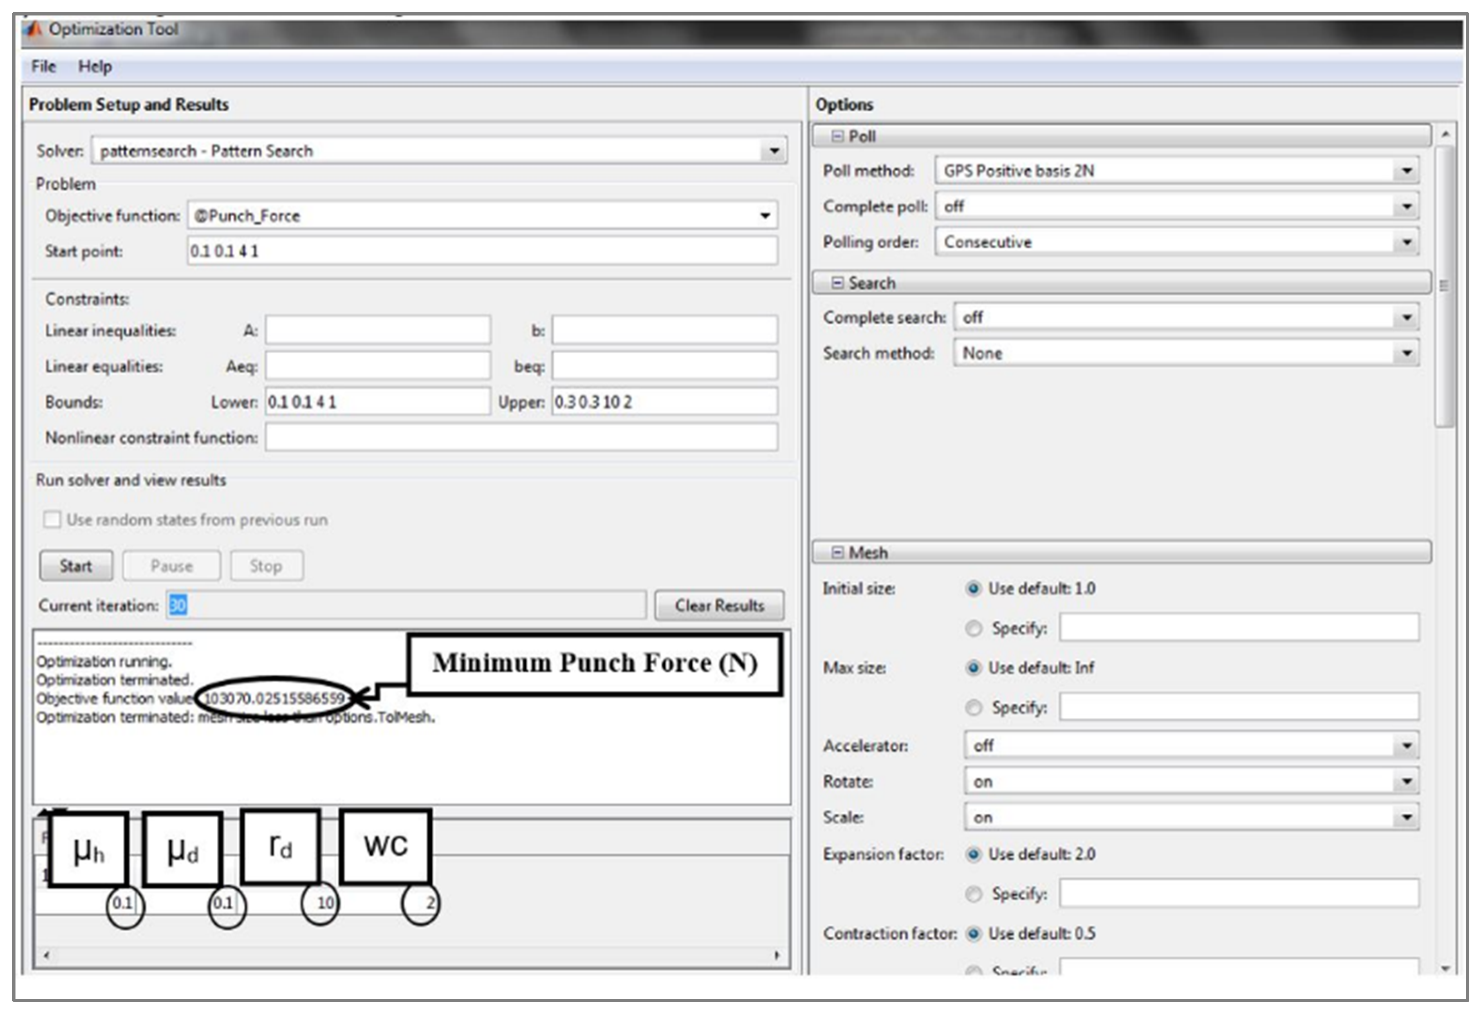1481x1012 pixels.
Task: Select Use default Inf for Max size
Action: 973,668
